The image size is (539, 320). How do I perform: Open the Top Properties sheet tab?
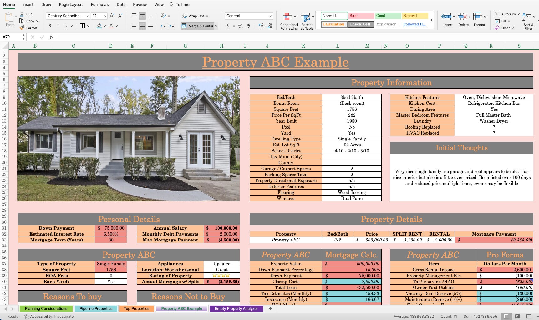[136, 309]
